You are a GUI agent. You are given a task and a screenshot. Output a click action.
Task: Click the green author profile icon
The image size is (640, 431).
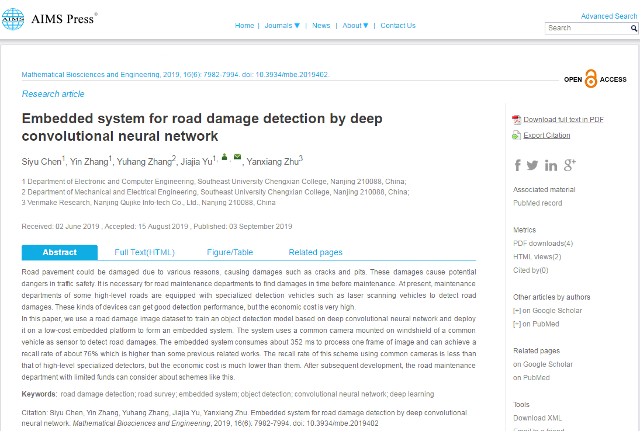(x=224, y=157)
